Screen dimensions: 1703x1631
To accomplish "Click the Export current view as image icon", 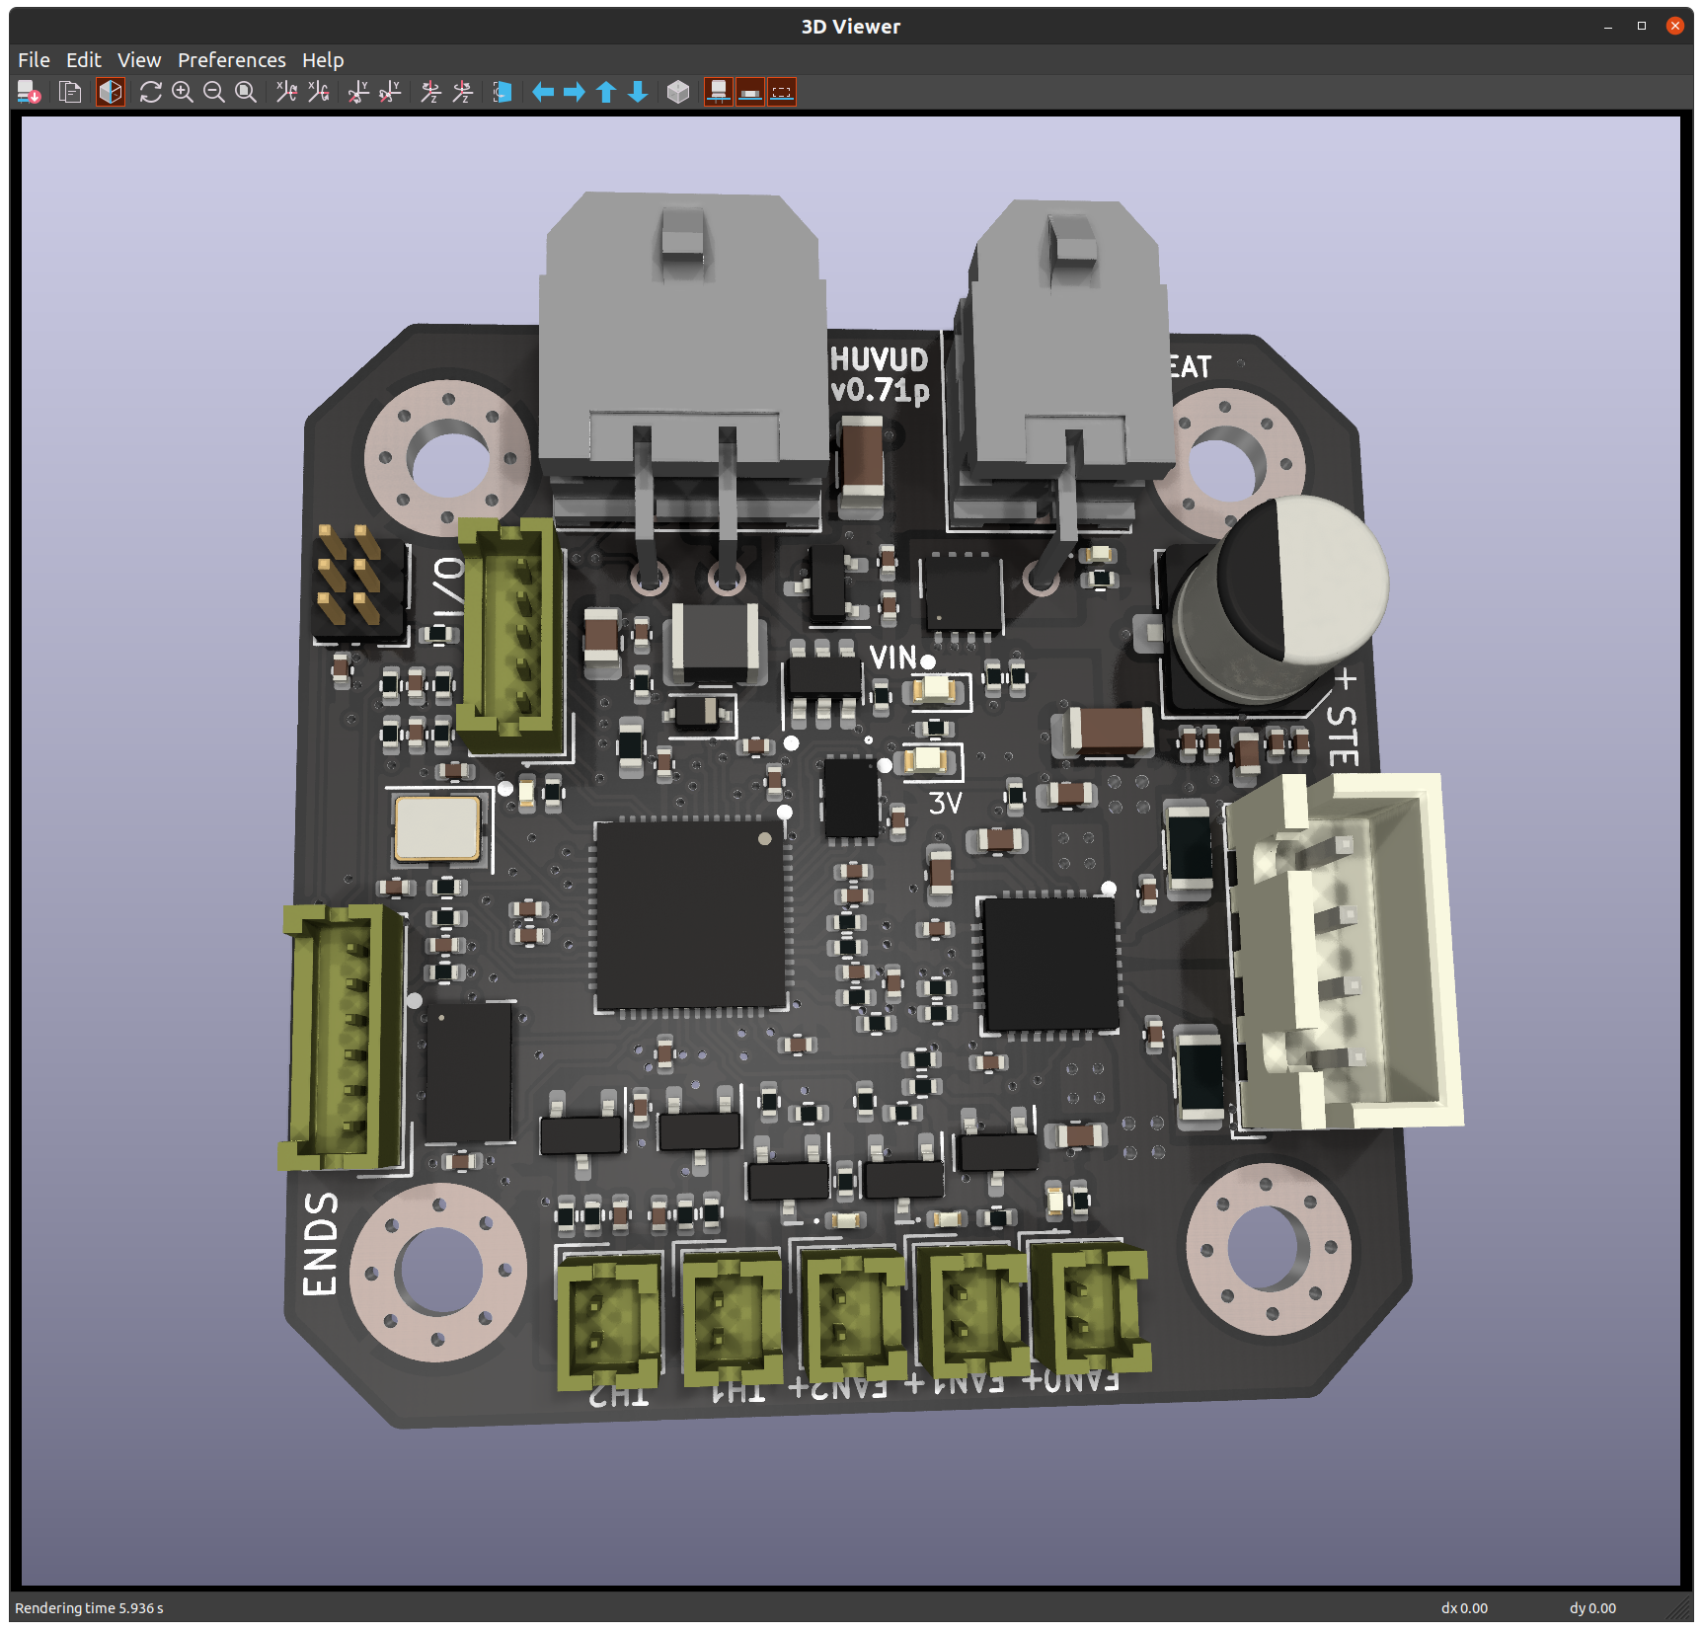I will click(30, 93).
